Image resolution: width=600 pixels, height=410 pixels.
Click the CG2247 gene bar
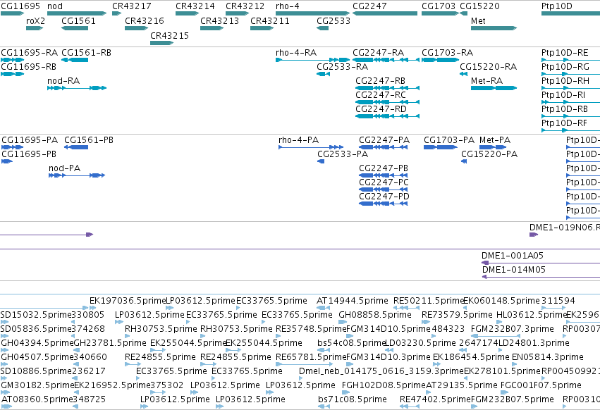385,13
